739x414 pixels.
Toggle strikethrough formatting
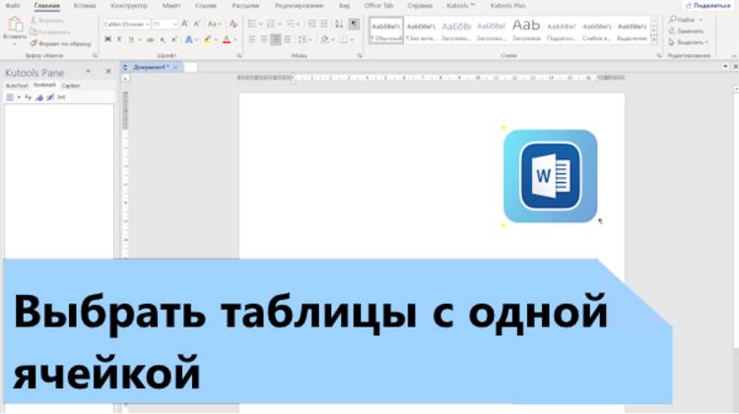pyautogui.click(x=150, y=39)
